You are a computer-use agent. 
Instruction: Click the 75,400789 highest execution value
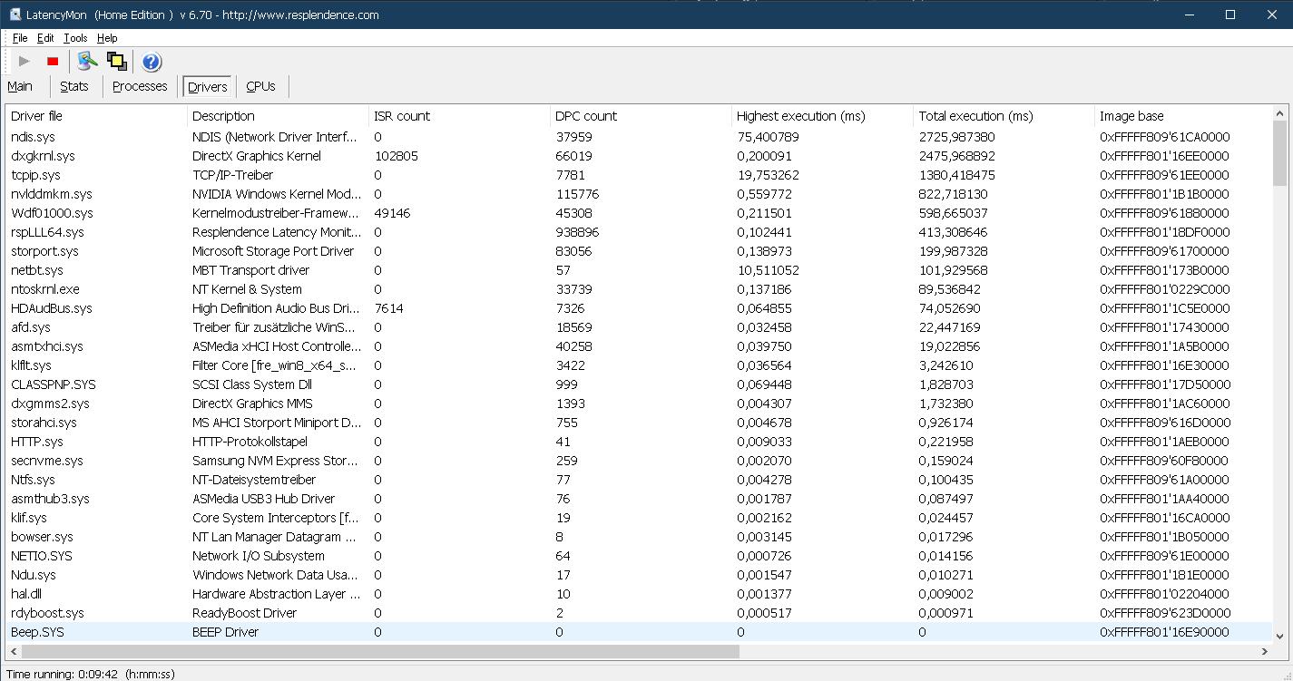[768, 137]
